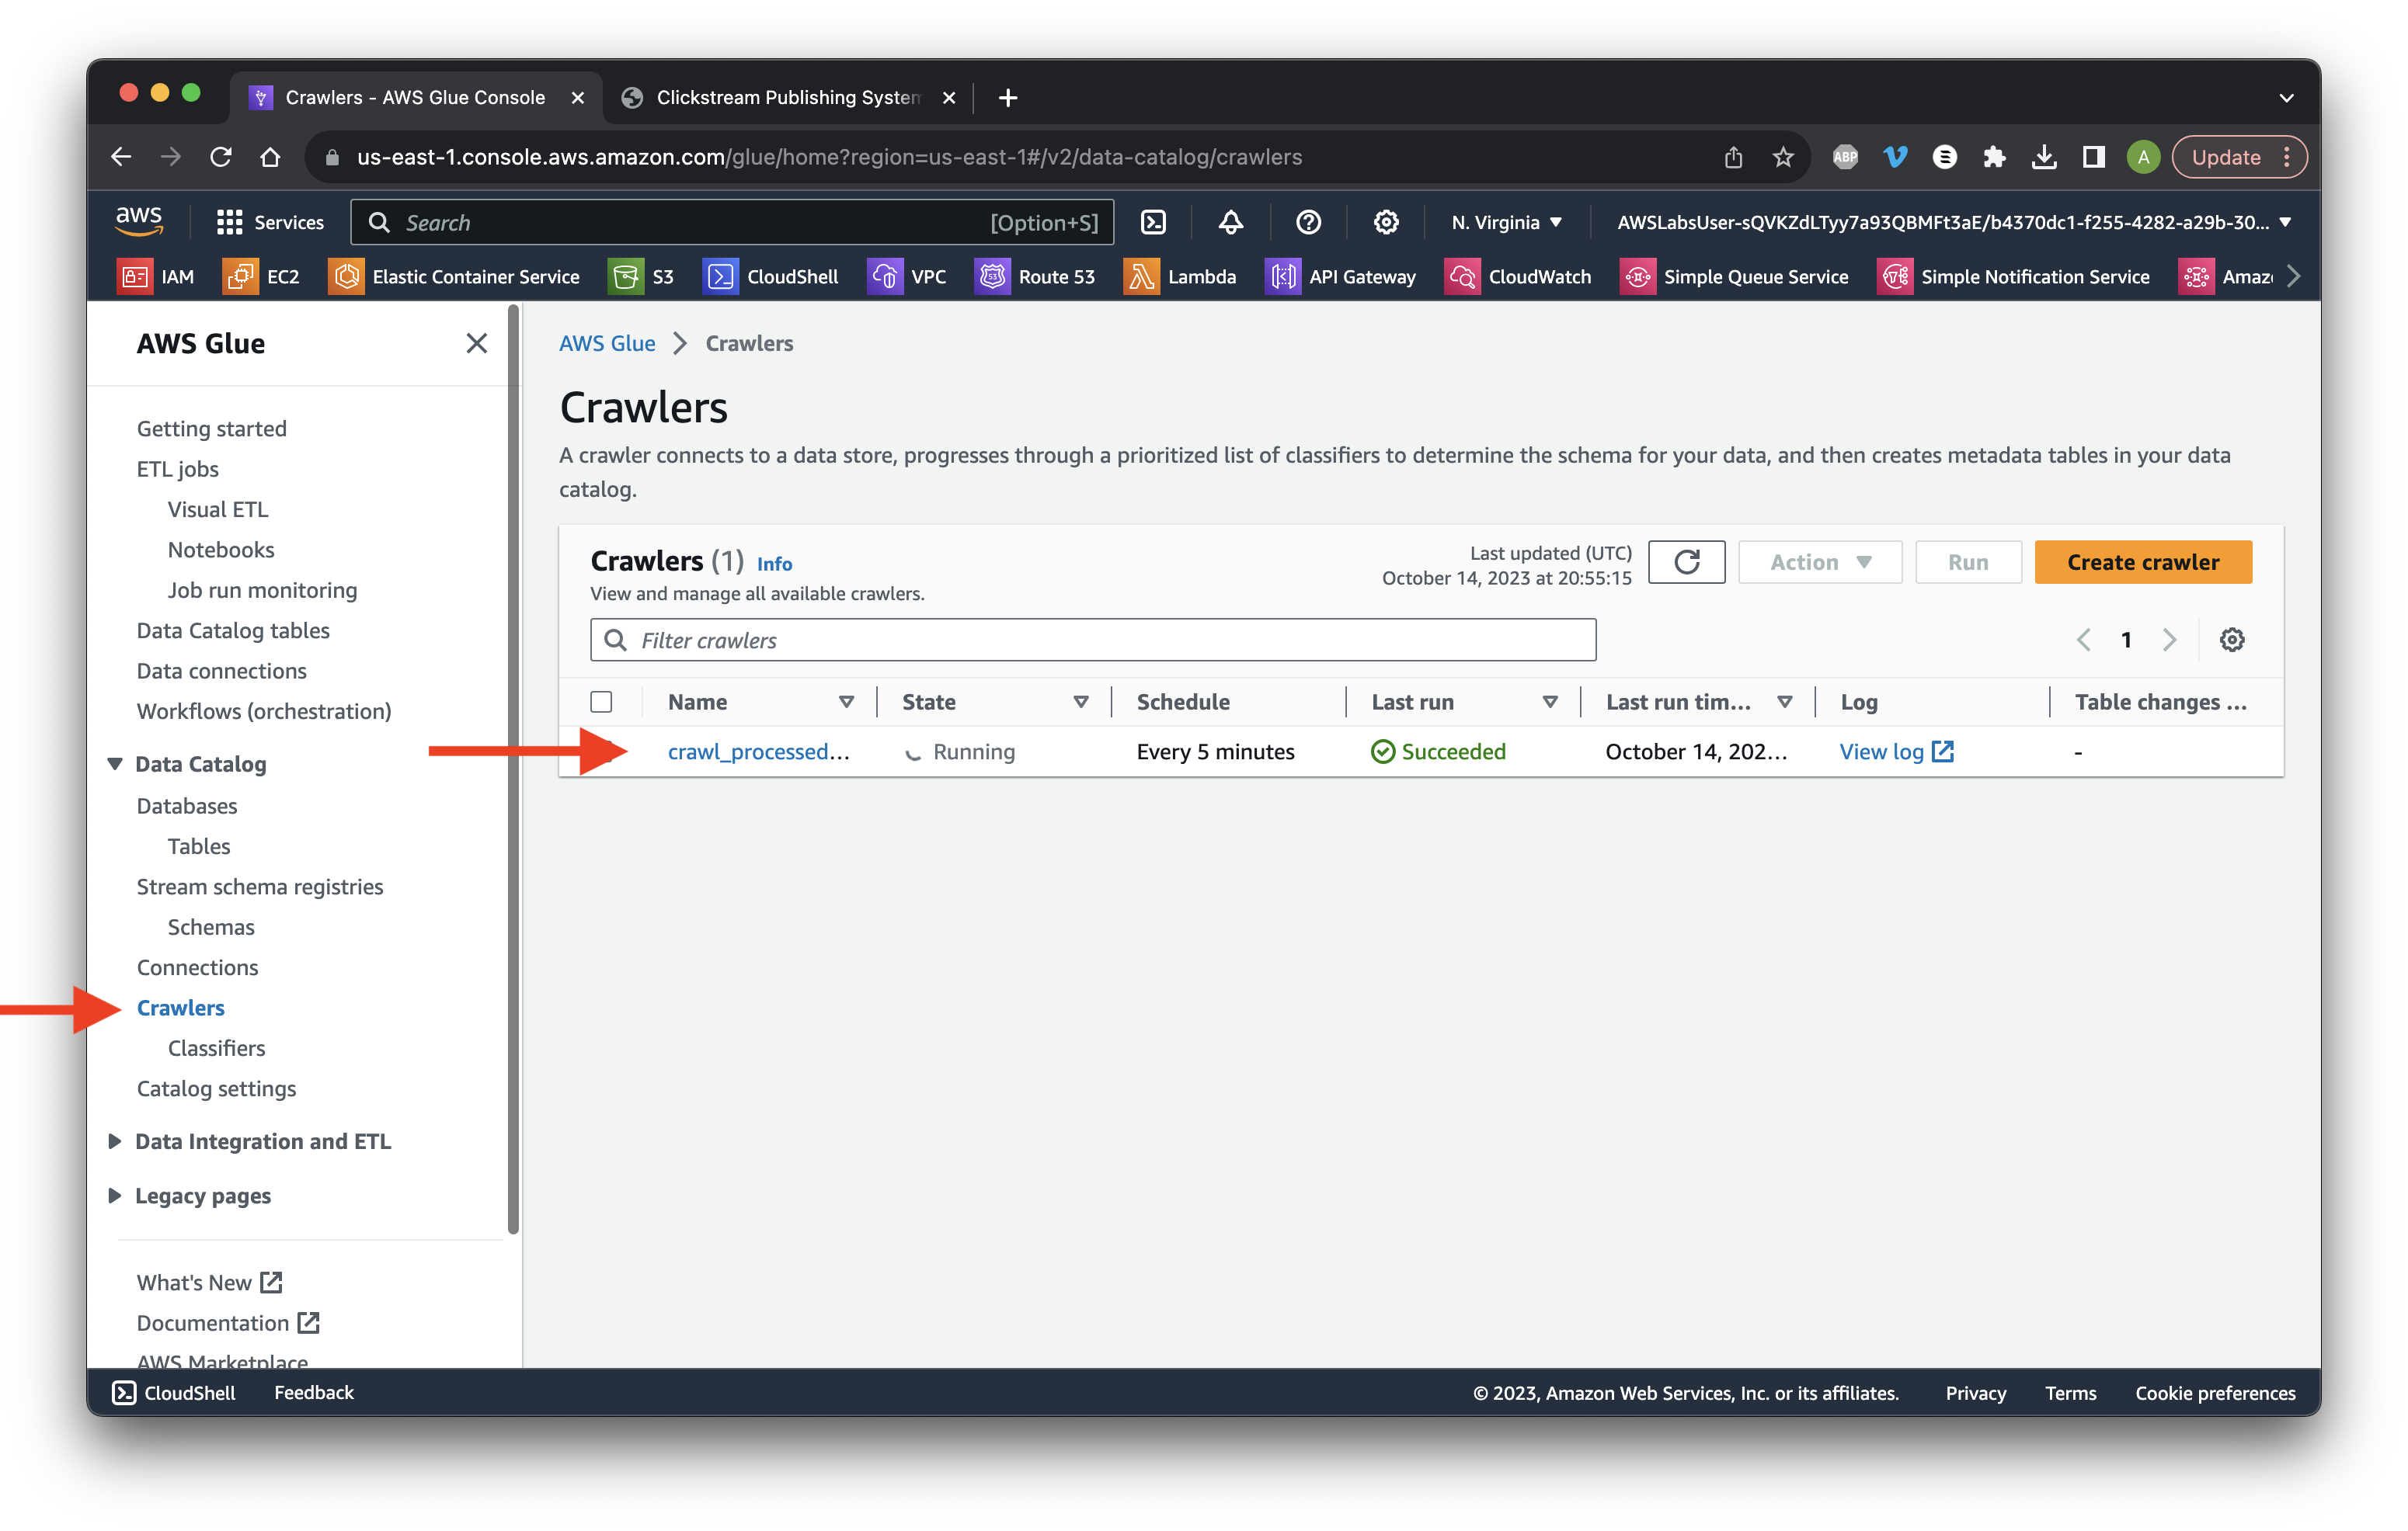Open AWS console settings gear in header
Screen dimensions: 2408x1531
pos(1386,222)
